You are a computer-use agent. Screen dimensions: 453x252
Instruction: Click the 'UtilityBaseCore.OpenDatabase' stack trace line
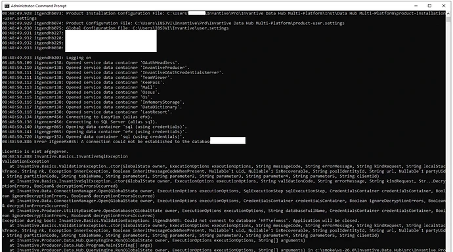224,213
